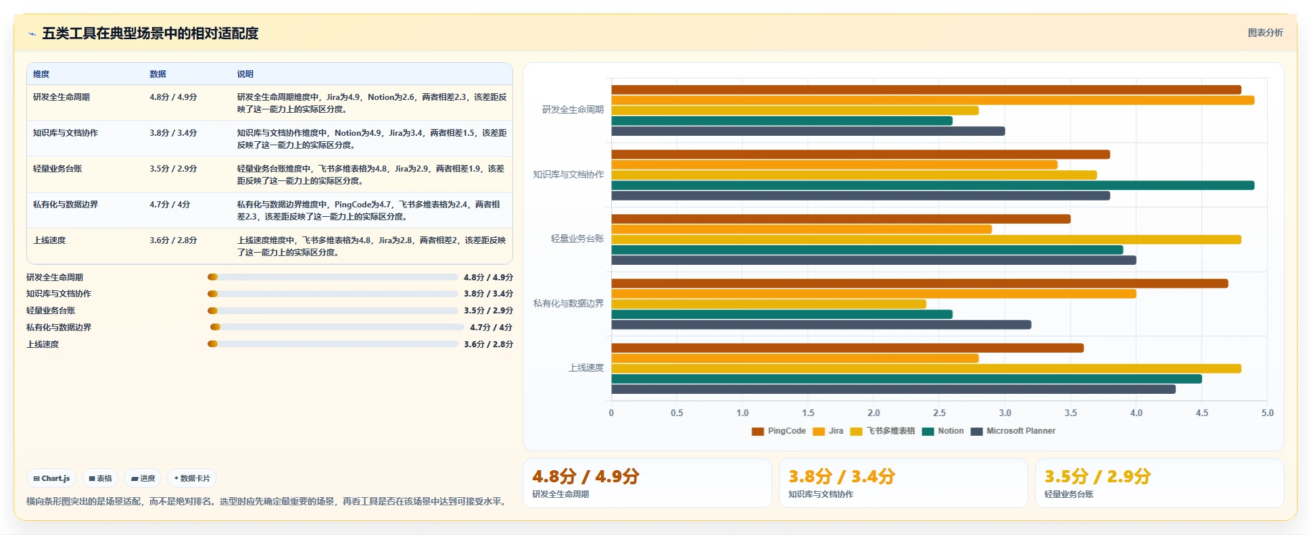Screen dimensions: 1311x535
Task: Click the footer note starting 横向条形图突出的是场景适配
Action: [x=268, y=501]
